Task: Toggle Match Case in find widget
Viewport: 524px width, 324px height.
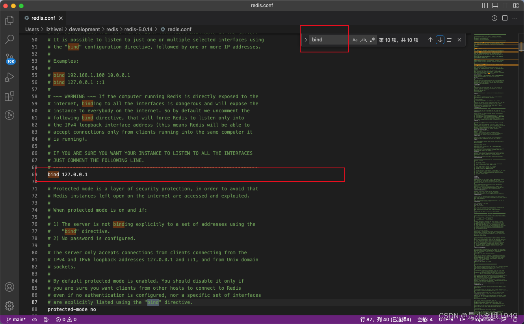Action: 355,40
